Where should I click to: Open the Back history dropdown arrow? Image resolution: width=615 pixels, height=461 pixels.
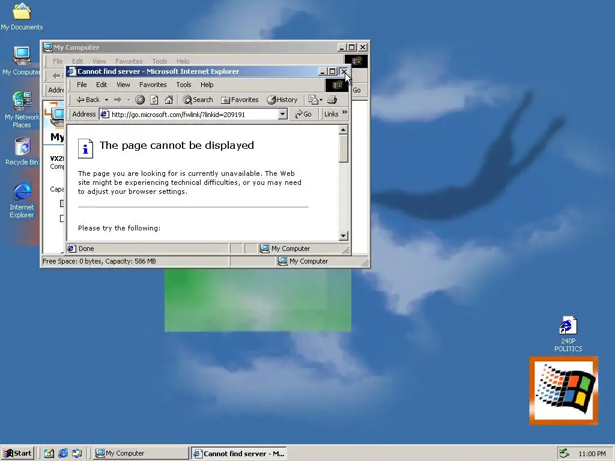(x=106, y=100)
